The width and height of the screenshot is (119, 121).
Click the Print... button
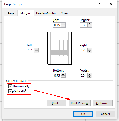56,103
